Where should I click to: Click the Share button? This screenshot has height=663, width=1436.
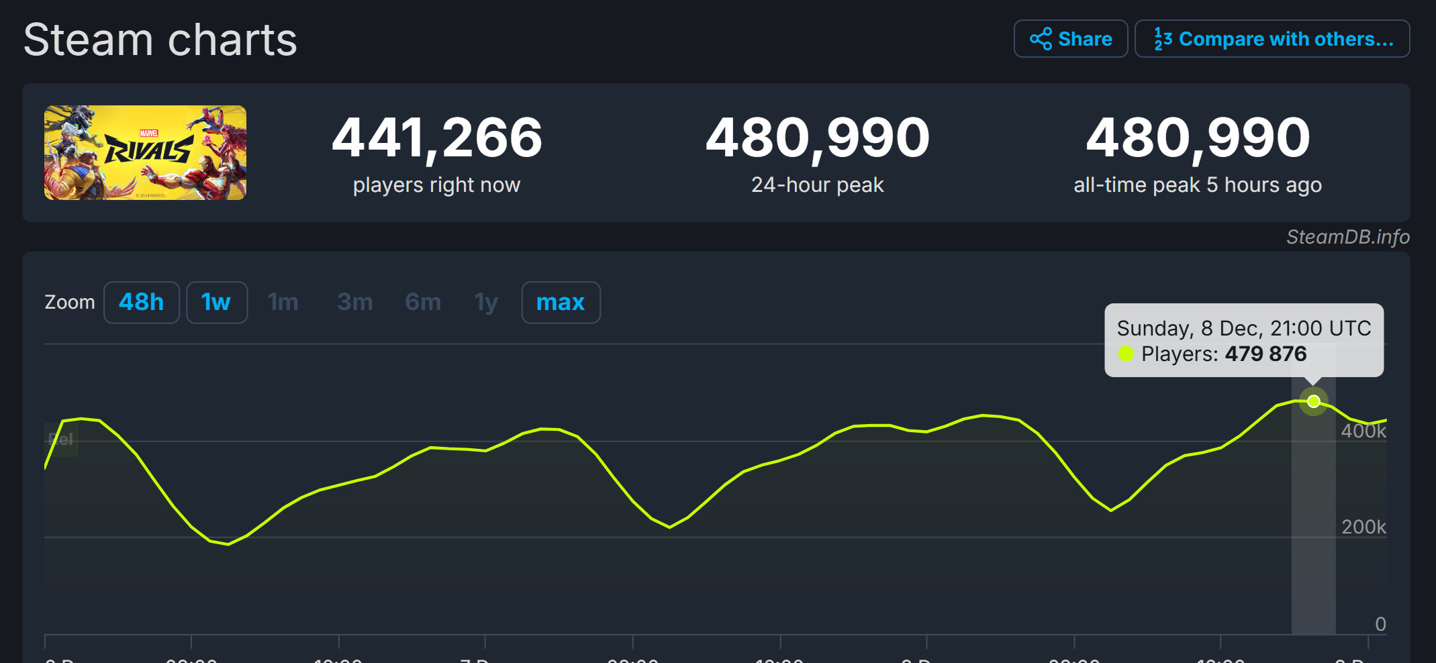click(x=1070, y=38)
